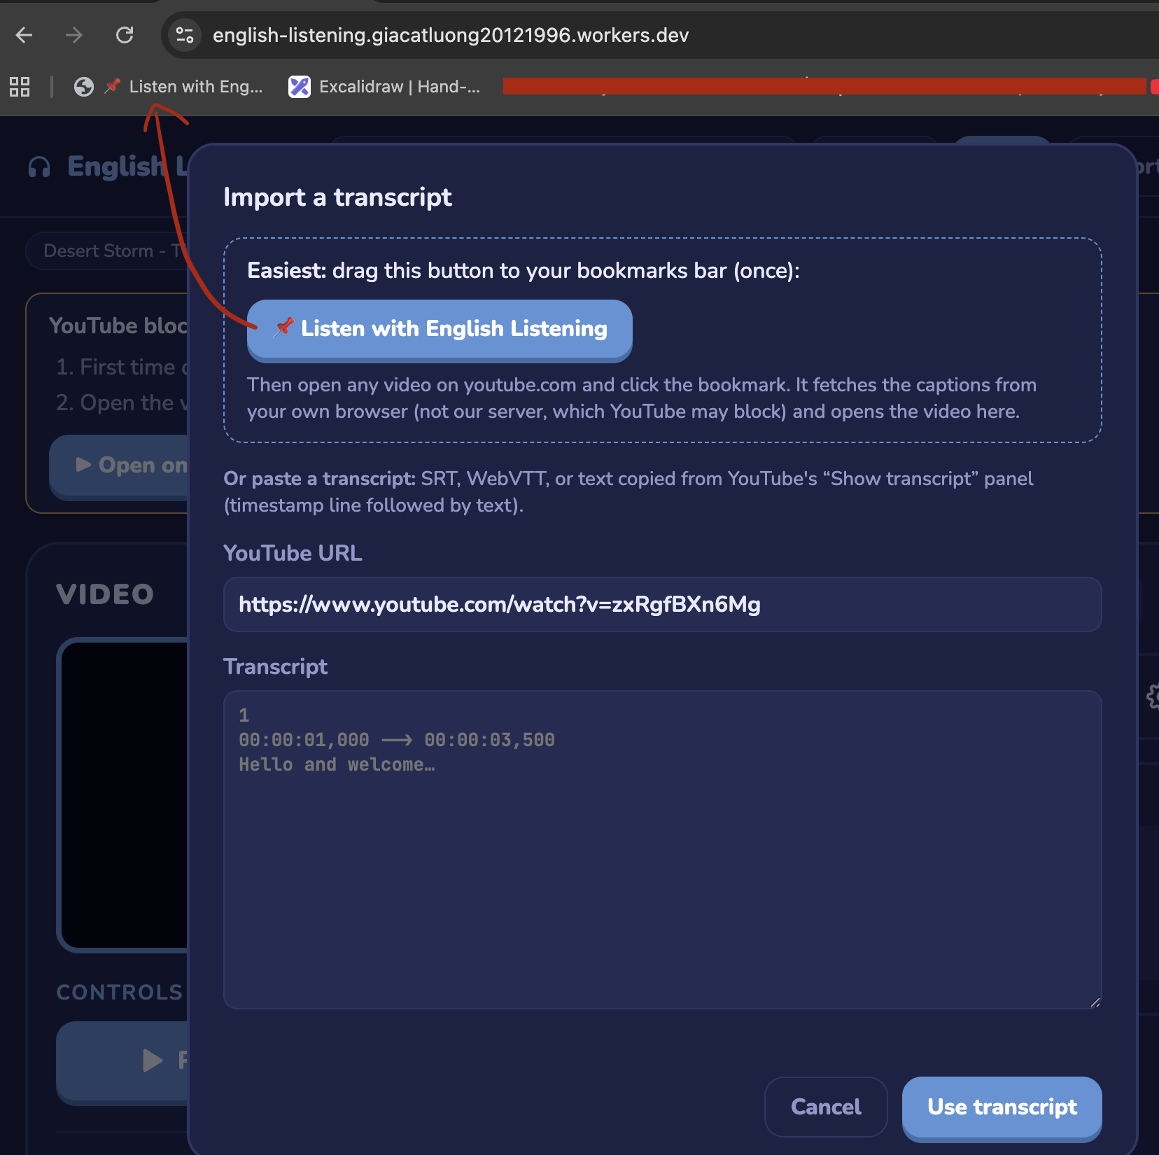Focus the YouTube URL input field

tap(662, 604)
